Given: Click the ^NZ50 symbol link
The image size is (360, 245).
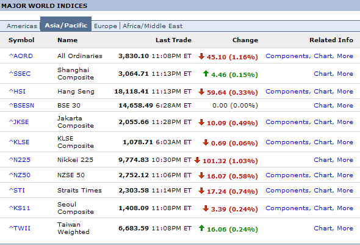Looking at the screenshot, I should point(20,175).
